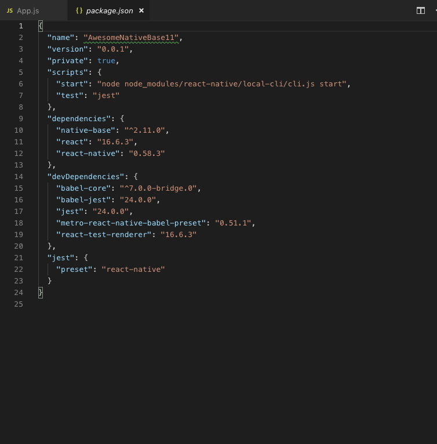Image resolution: width=437 pixels, height=444 pixels.
Task: Select the package.json tab
Action: tap(108, 11)
